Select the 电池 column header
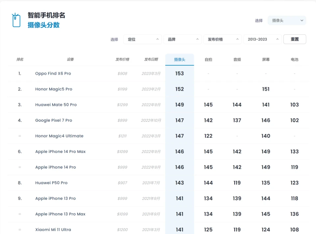This screenshot has width=316, height=234. click(294, 60)
